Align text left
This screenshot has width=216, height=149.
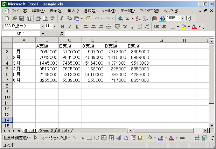pos(86,27)
